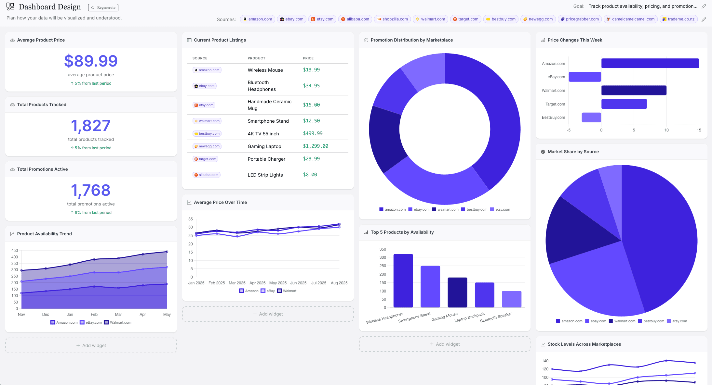Click the Dashboard Design grid icon
The image size is (712, 385).
coord(10,7)
